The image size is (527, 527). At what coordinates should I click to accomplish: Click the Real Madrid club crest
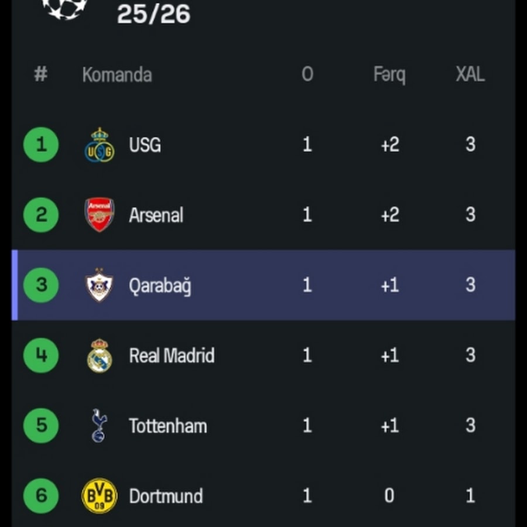click(x=100, y=355)
